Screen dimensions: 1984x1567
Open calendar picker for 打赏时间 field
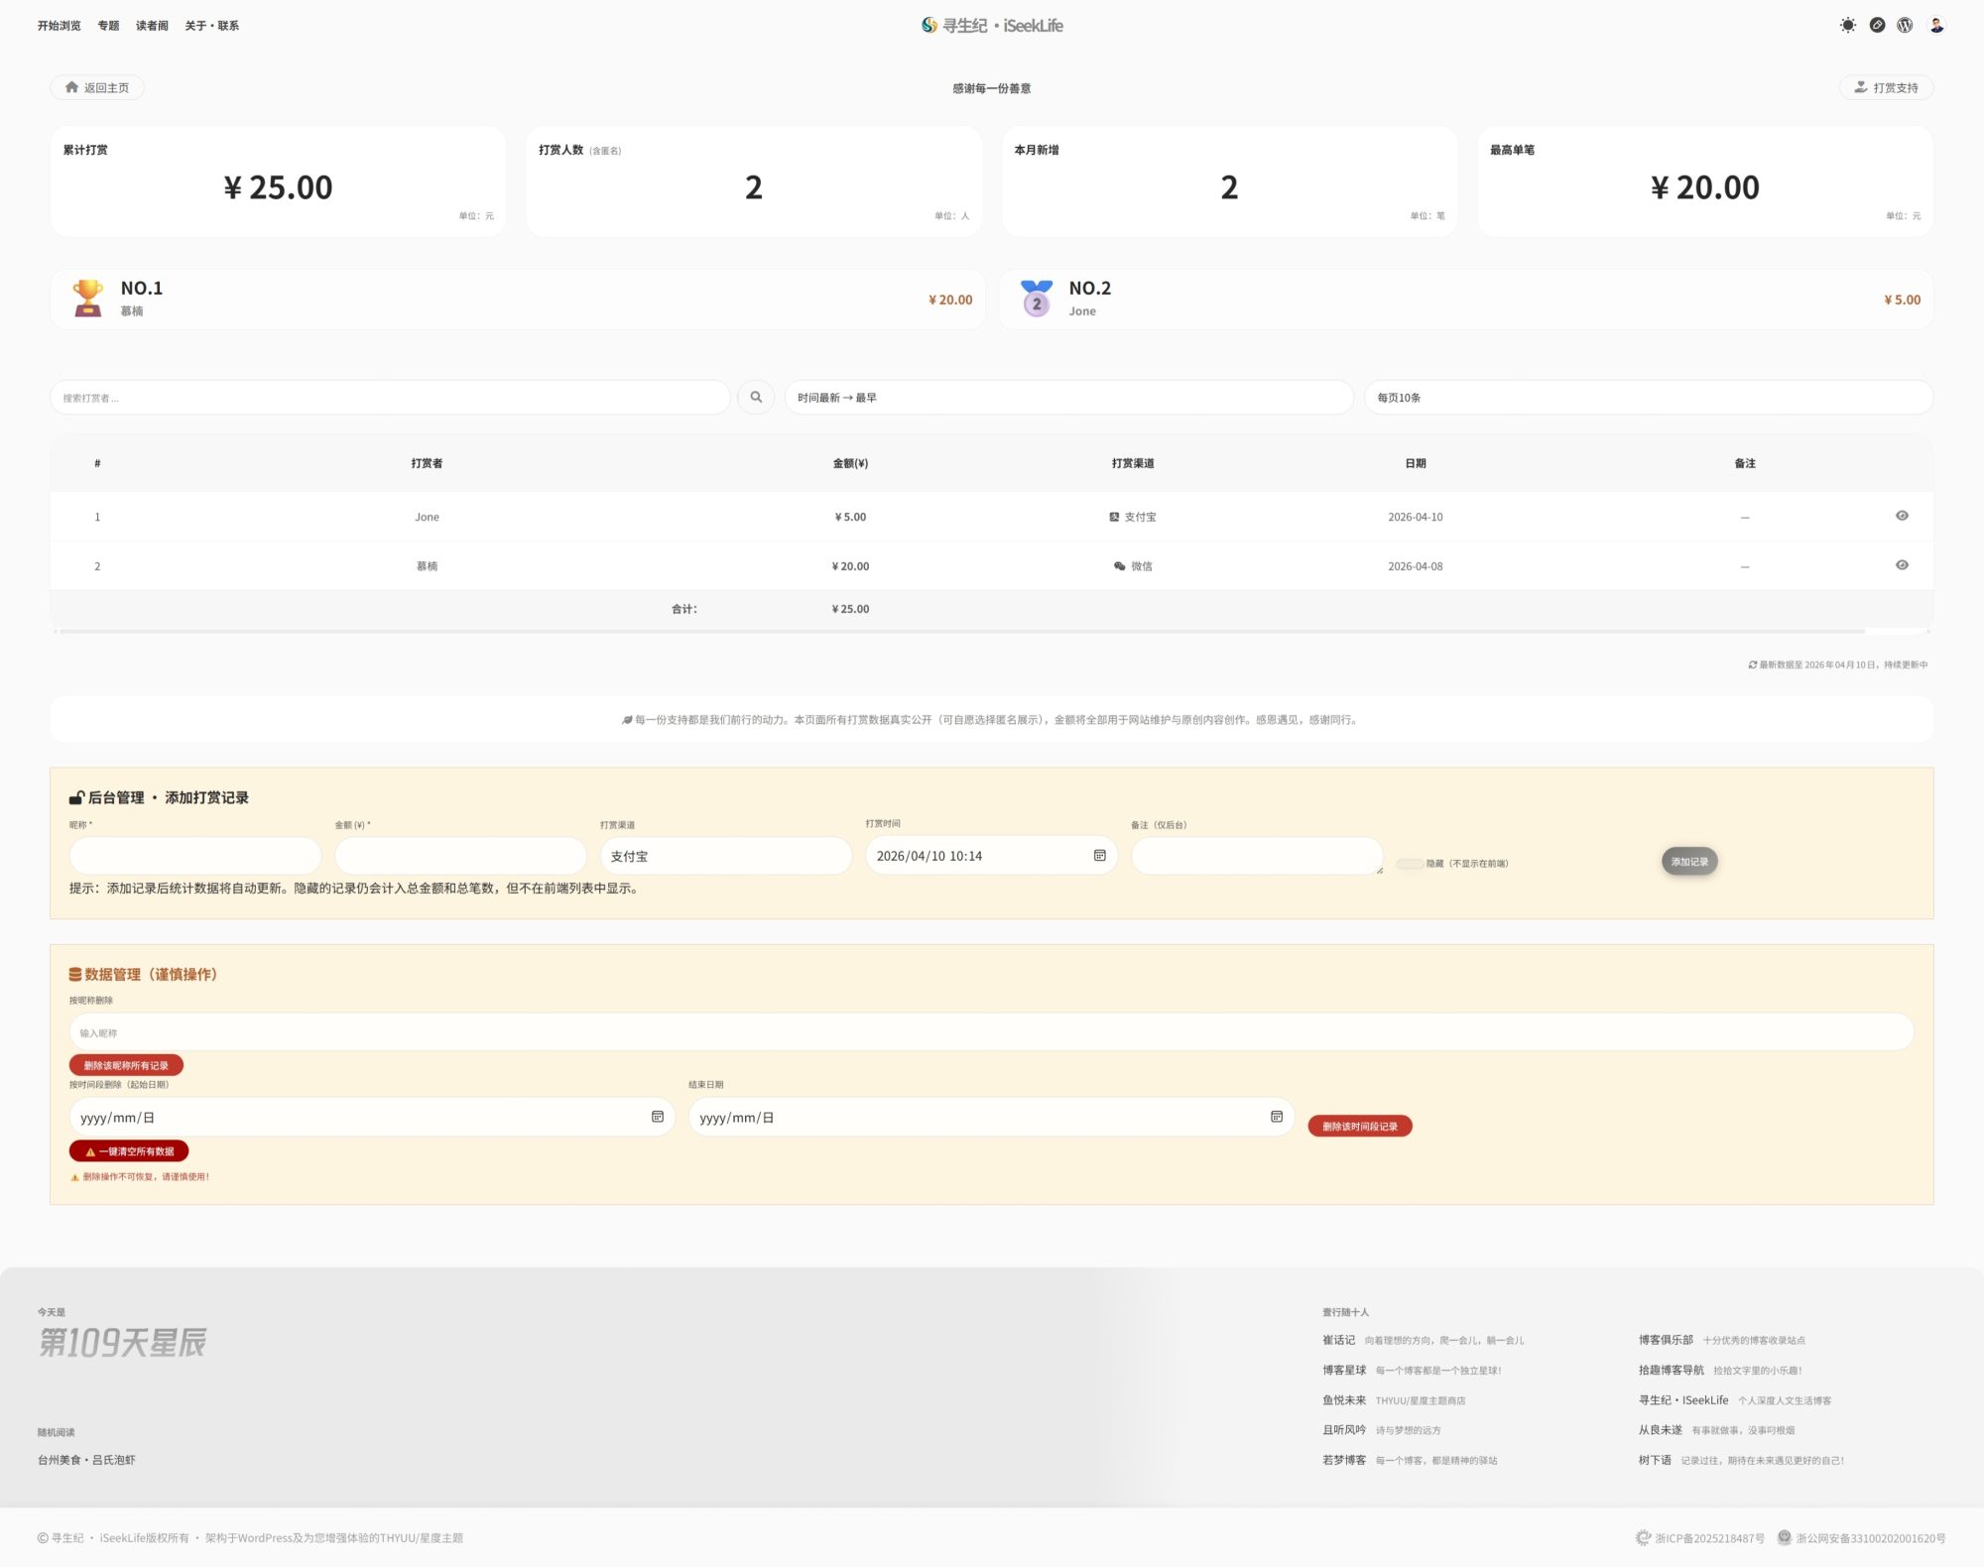point(1099,855)
